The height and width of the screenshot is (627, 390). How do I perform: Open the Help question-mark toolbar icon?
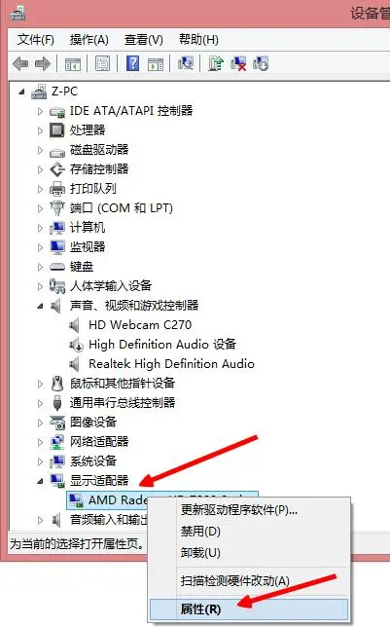pyautogui.click(x=132, y=63)
